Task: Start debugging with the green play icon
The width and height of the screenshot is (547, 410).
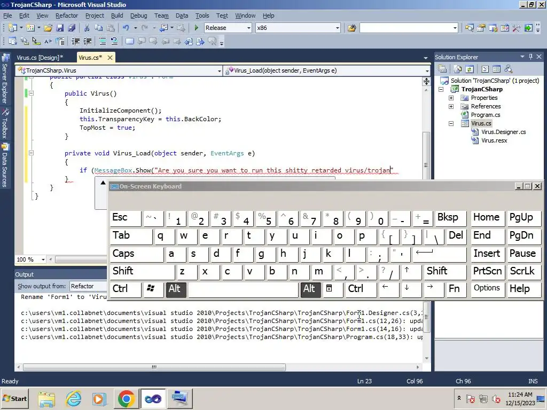Action: click(x=197, y=28)
